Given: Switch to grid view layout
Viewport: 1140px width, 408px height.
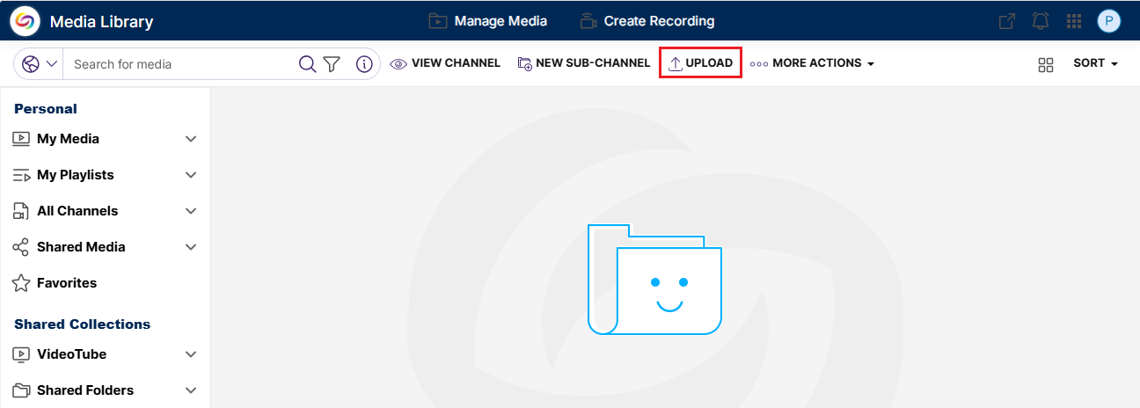Looking at the screenshot, I should coord(1046,64).
